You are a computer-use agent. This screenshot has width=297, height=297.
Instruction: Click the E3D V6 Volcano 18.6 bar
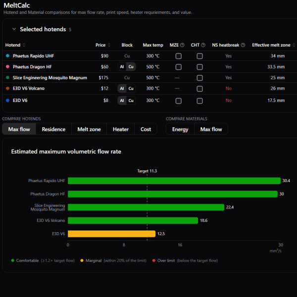(133, 220)
